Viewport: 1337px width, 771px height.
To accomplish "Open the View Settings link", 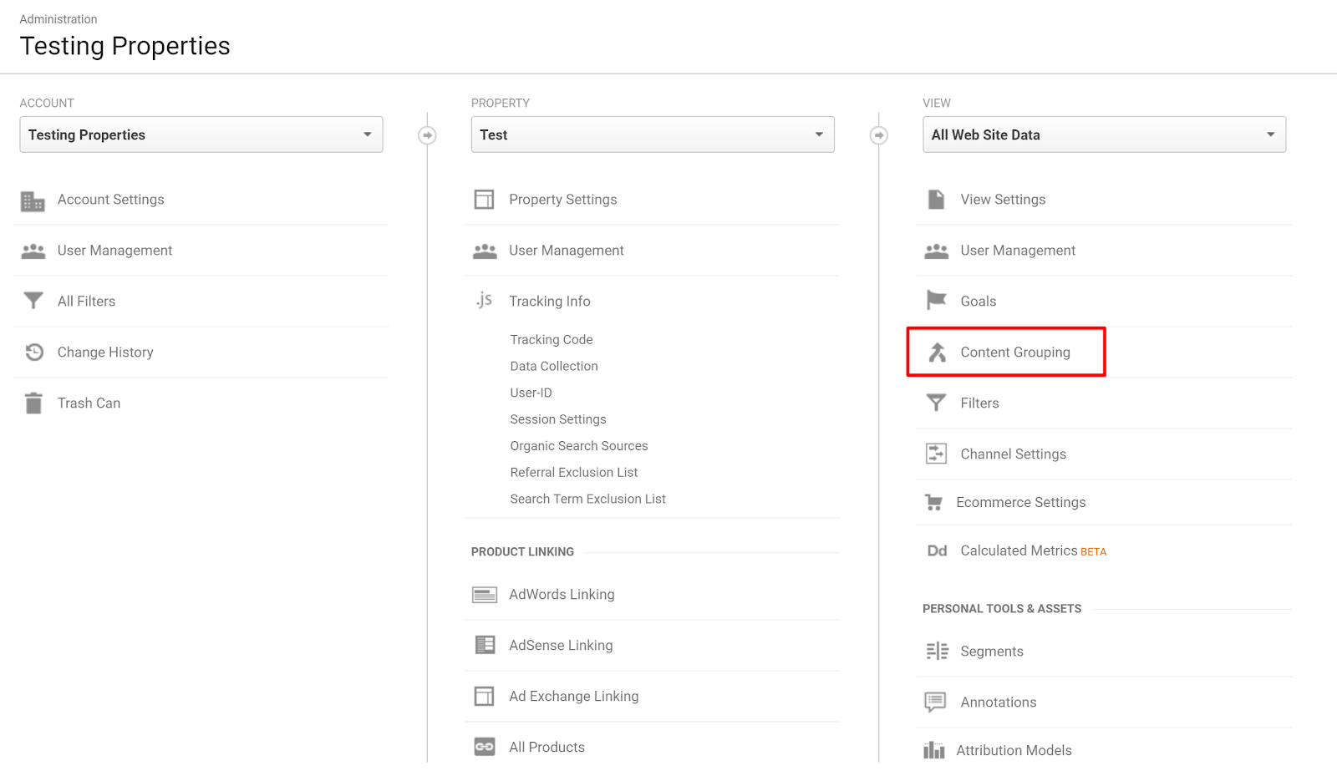I will [x=1003, y=200].
